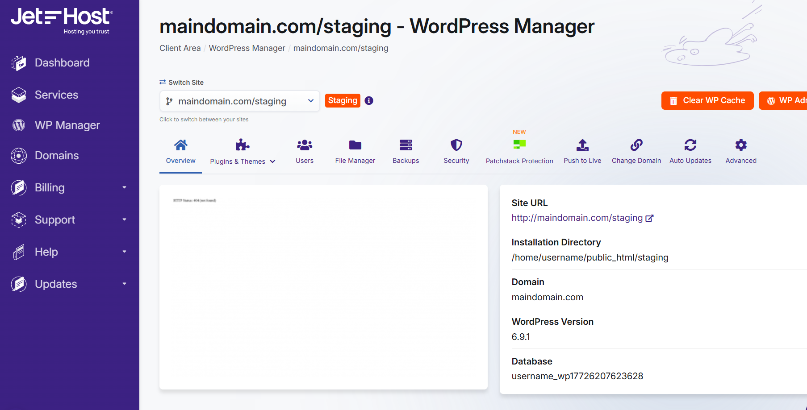View Patchstack Protection feature
807x410 pixels.
[519, 152]
